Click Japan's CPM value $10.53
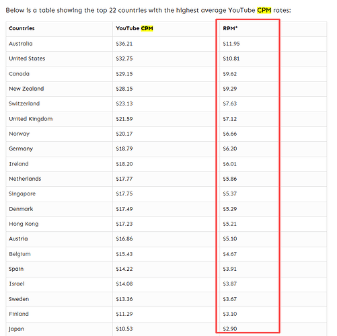 point(124,329)
